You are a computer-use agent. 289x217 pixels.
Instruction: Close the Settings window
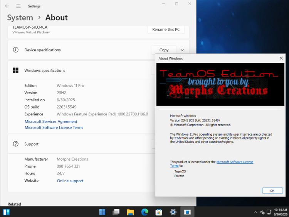(190, 4)
